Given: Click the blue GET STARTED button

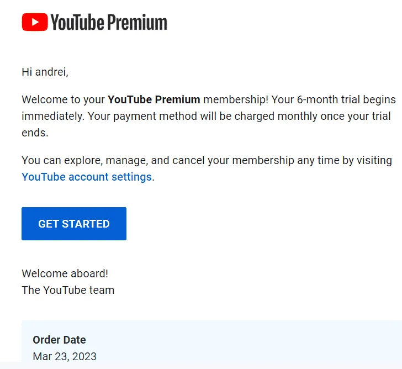Looking at the screenshot, I should [x=74, y=224].
